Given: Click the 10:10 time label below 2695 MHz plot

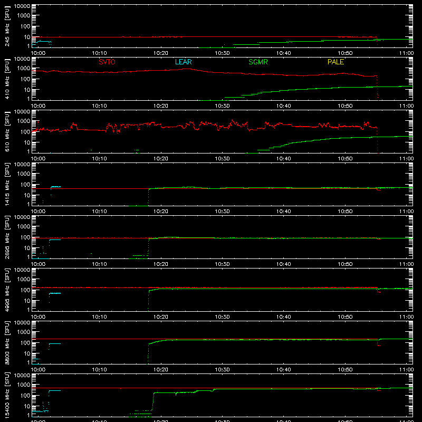Looking at the screenshot, I should [x=100, y=264].
